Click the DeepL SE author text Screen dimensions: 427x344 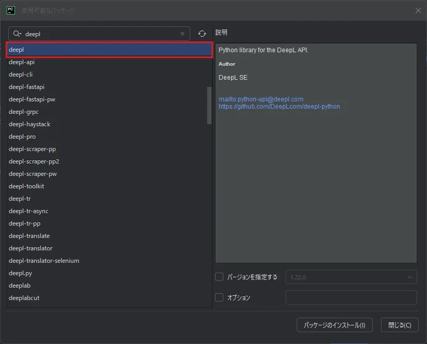tap(233, 78)
